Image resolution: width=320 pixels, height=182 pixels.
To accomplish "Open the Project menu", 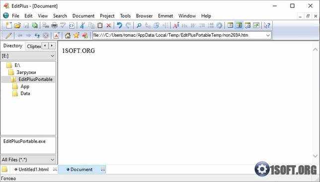I will 107,16.
